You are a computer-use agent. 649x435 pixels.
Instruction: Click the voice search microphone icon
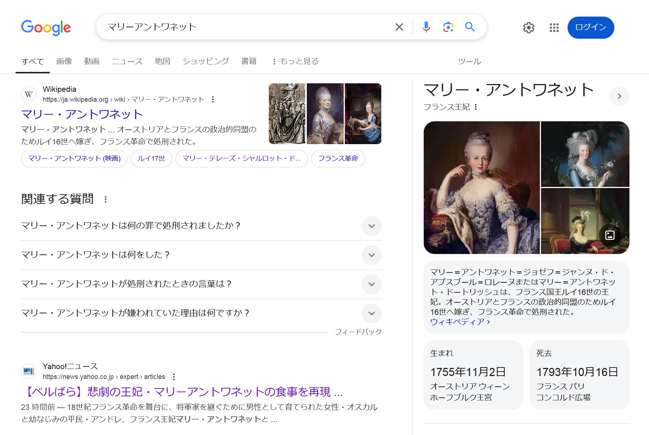(426, 27)
